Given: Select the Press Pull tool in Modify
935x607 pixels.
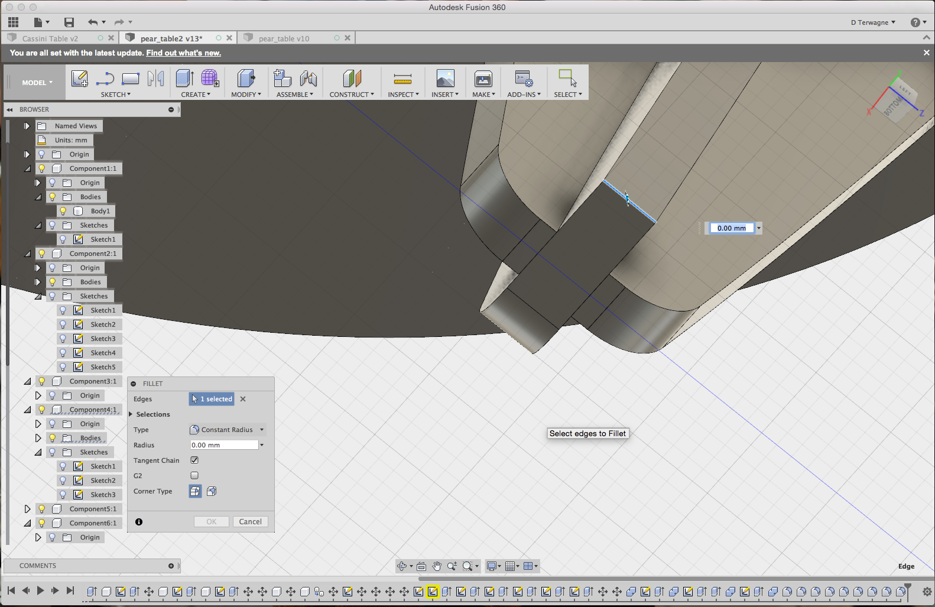Looking at the screenshot, I should (x=246, y=78).
